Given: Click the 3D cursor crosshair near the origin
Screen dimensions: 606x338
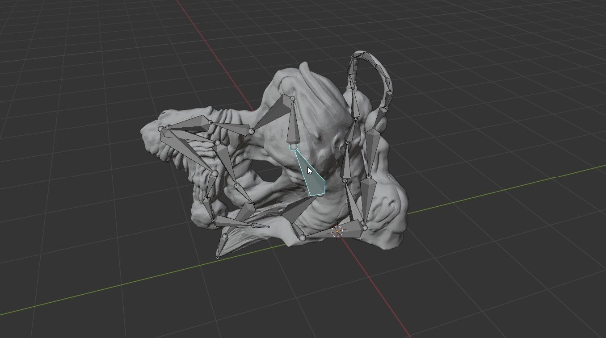Looking at the screenshot, I should coord(337,231).
